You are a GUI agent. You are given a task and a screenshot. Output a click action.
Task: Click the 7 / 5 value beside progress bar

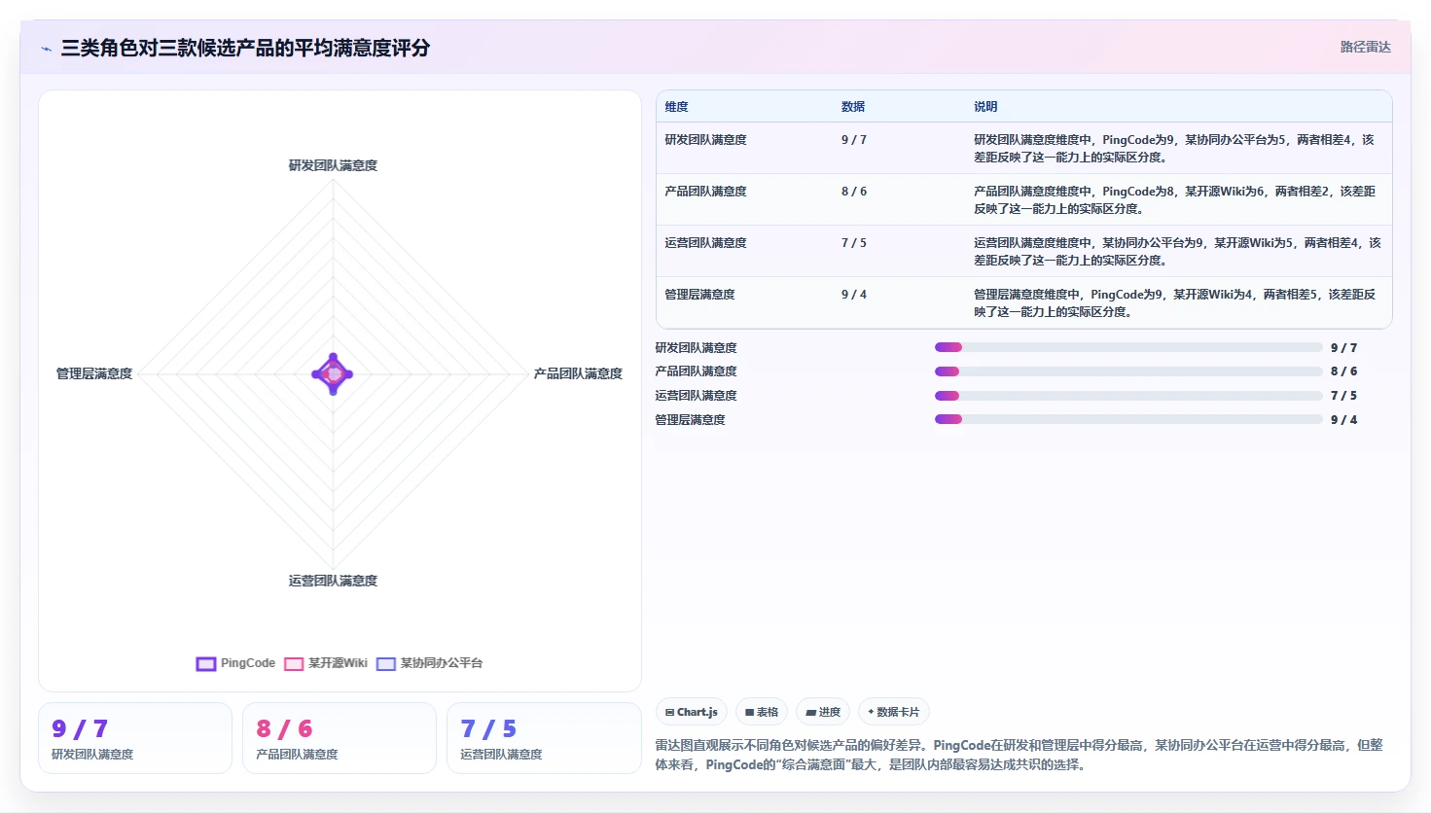click(1343, 396)
